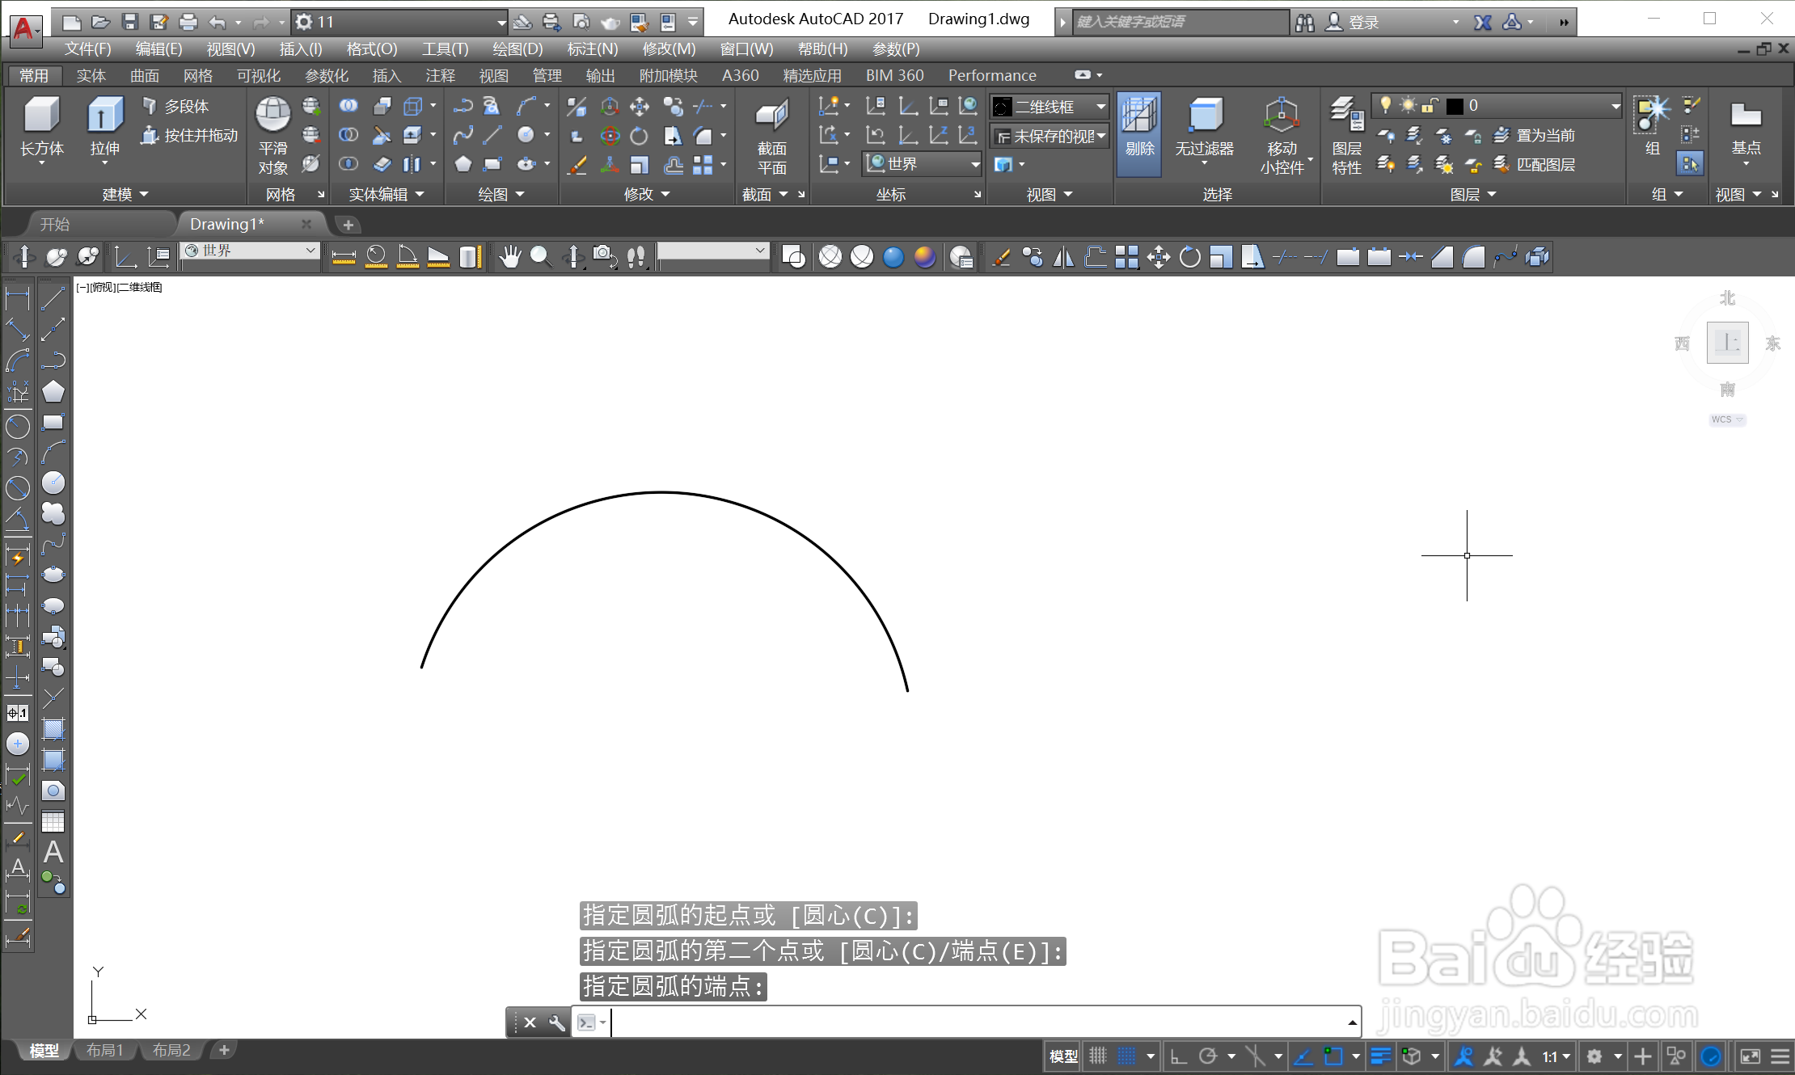The height and width of the screenshot is (1075, 1795).
Task: Toggle drawing grid display in status bar
Action: [x=1097, y=1056]
